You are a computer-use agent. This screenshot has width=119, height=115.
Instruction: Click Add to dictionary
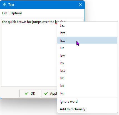coord(87,109)
